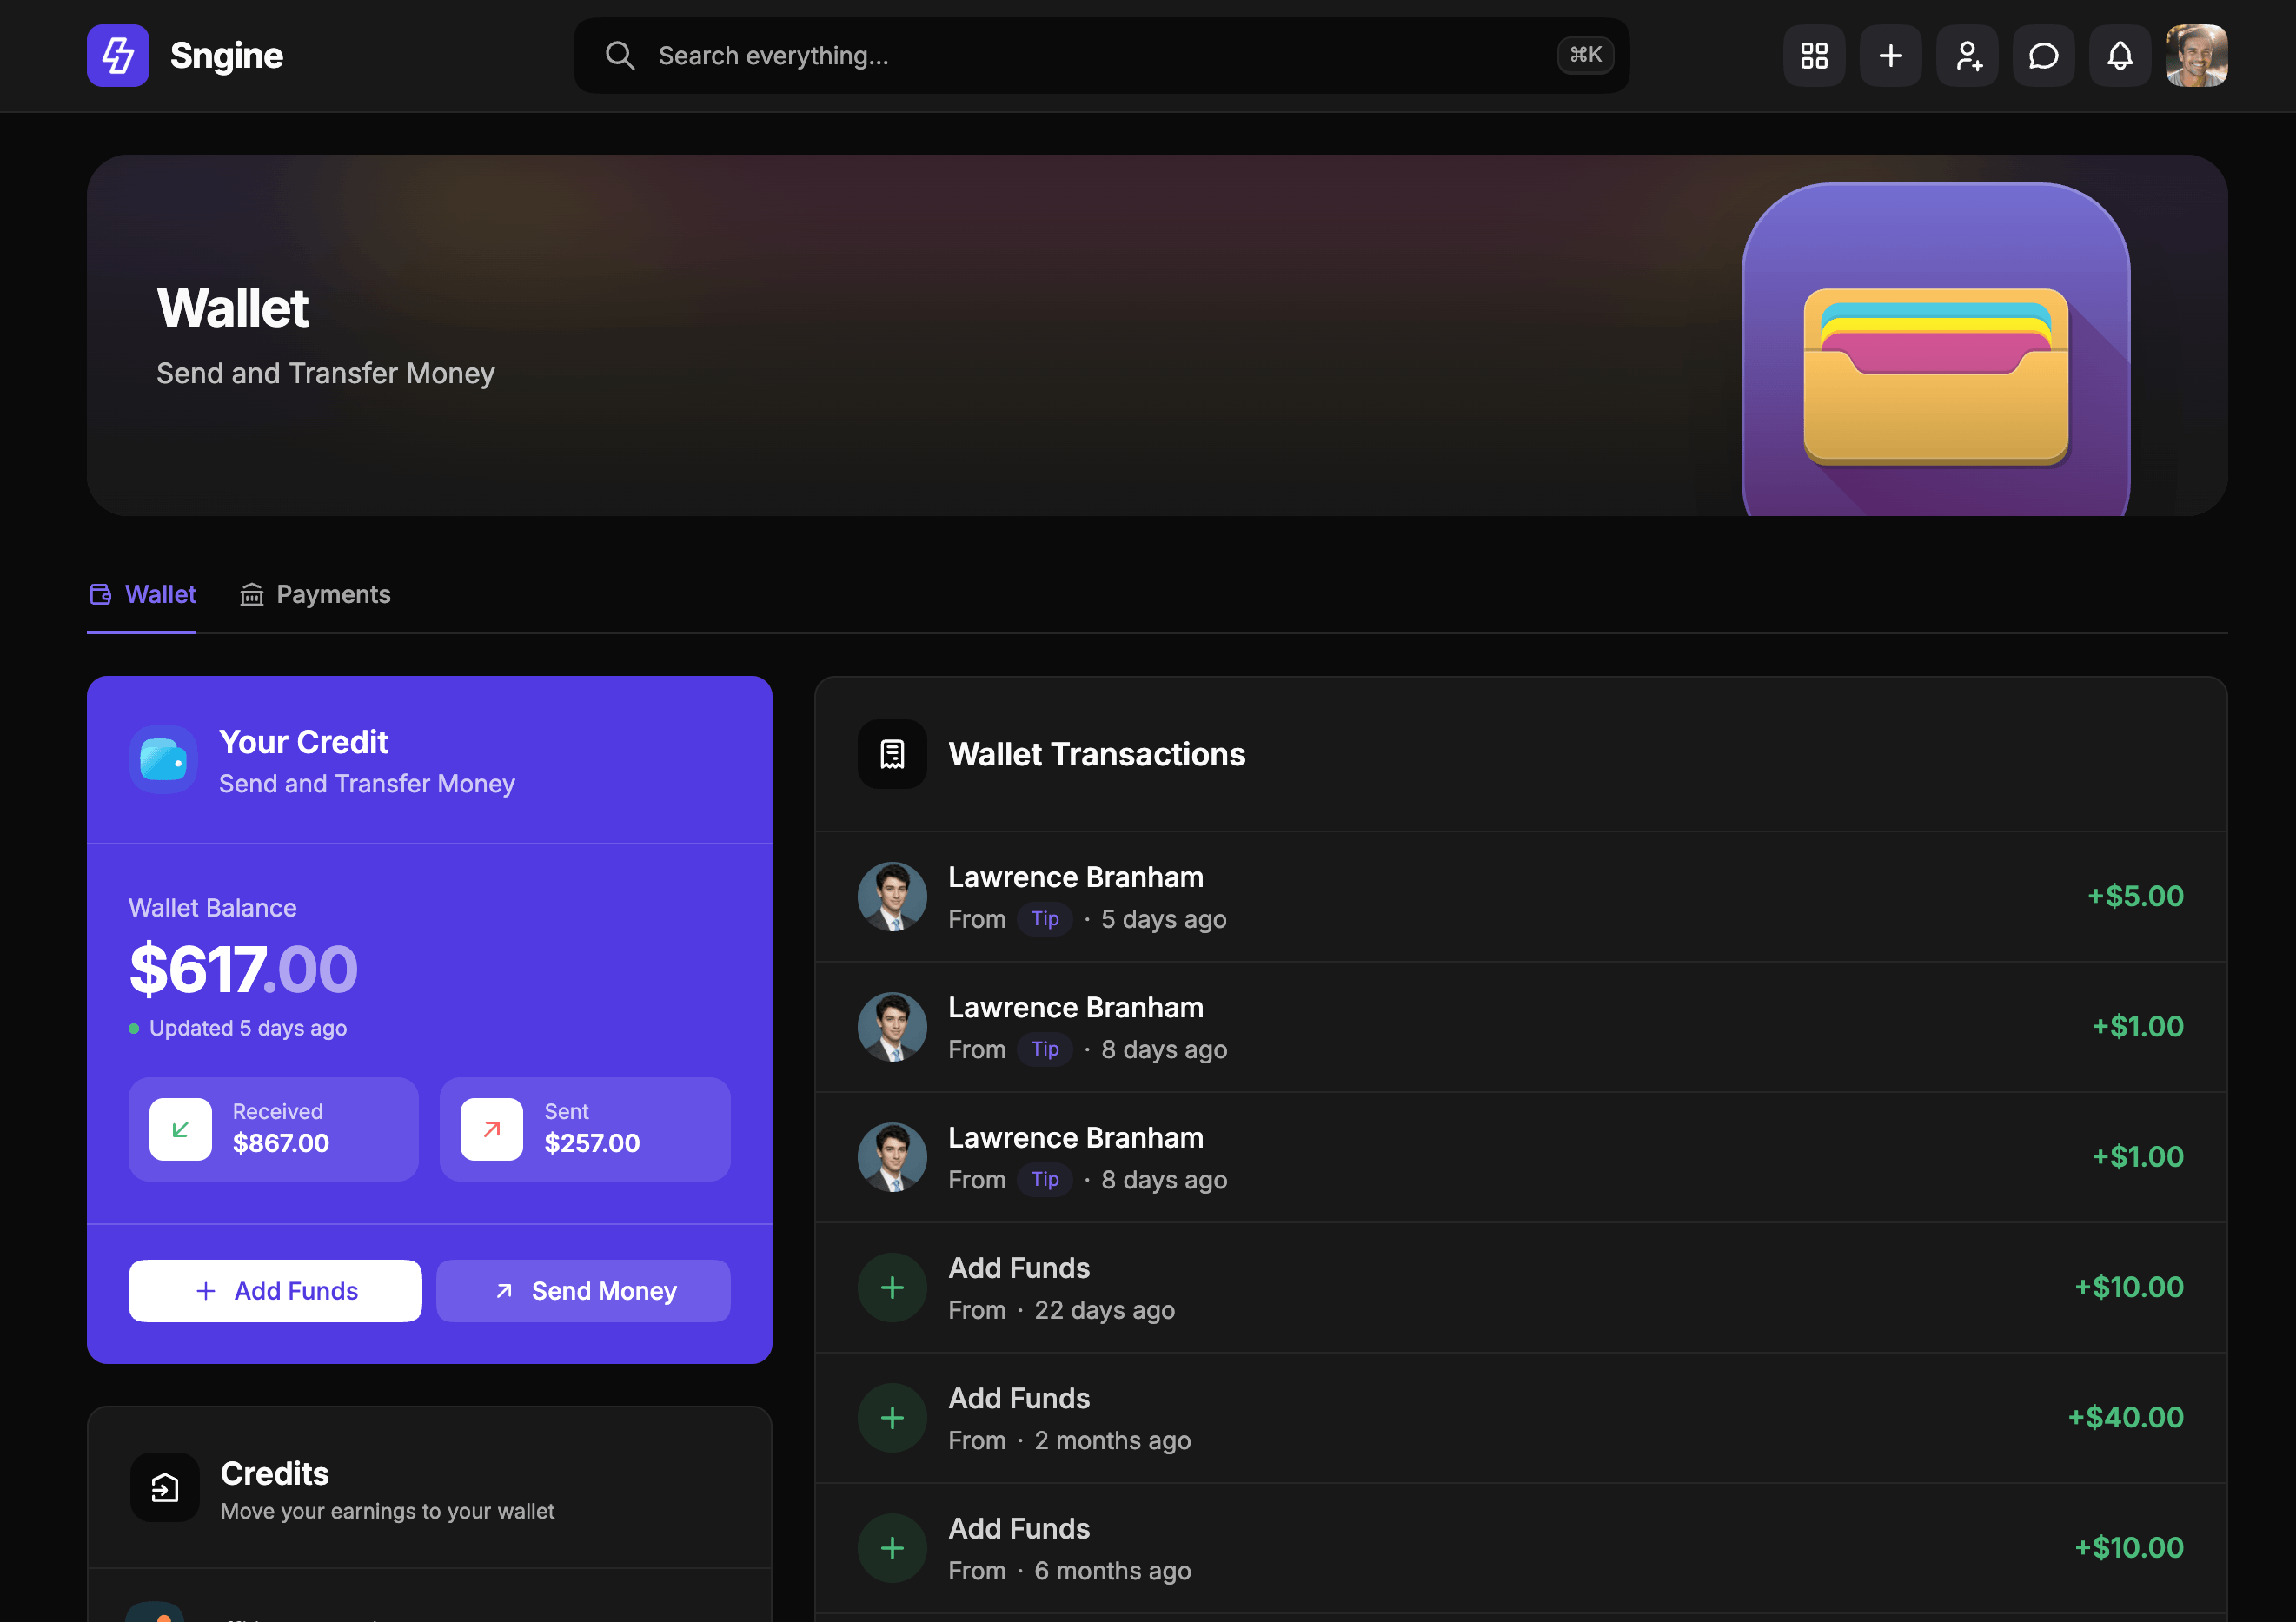Open friend requests icon in header

(x=1967, y=56)
